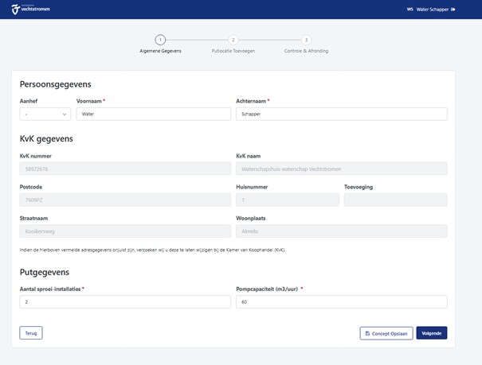Click the empty Toevoeging field

coord(395,200)
